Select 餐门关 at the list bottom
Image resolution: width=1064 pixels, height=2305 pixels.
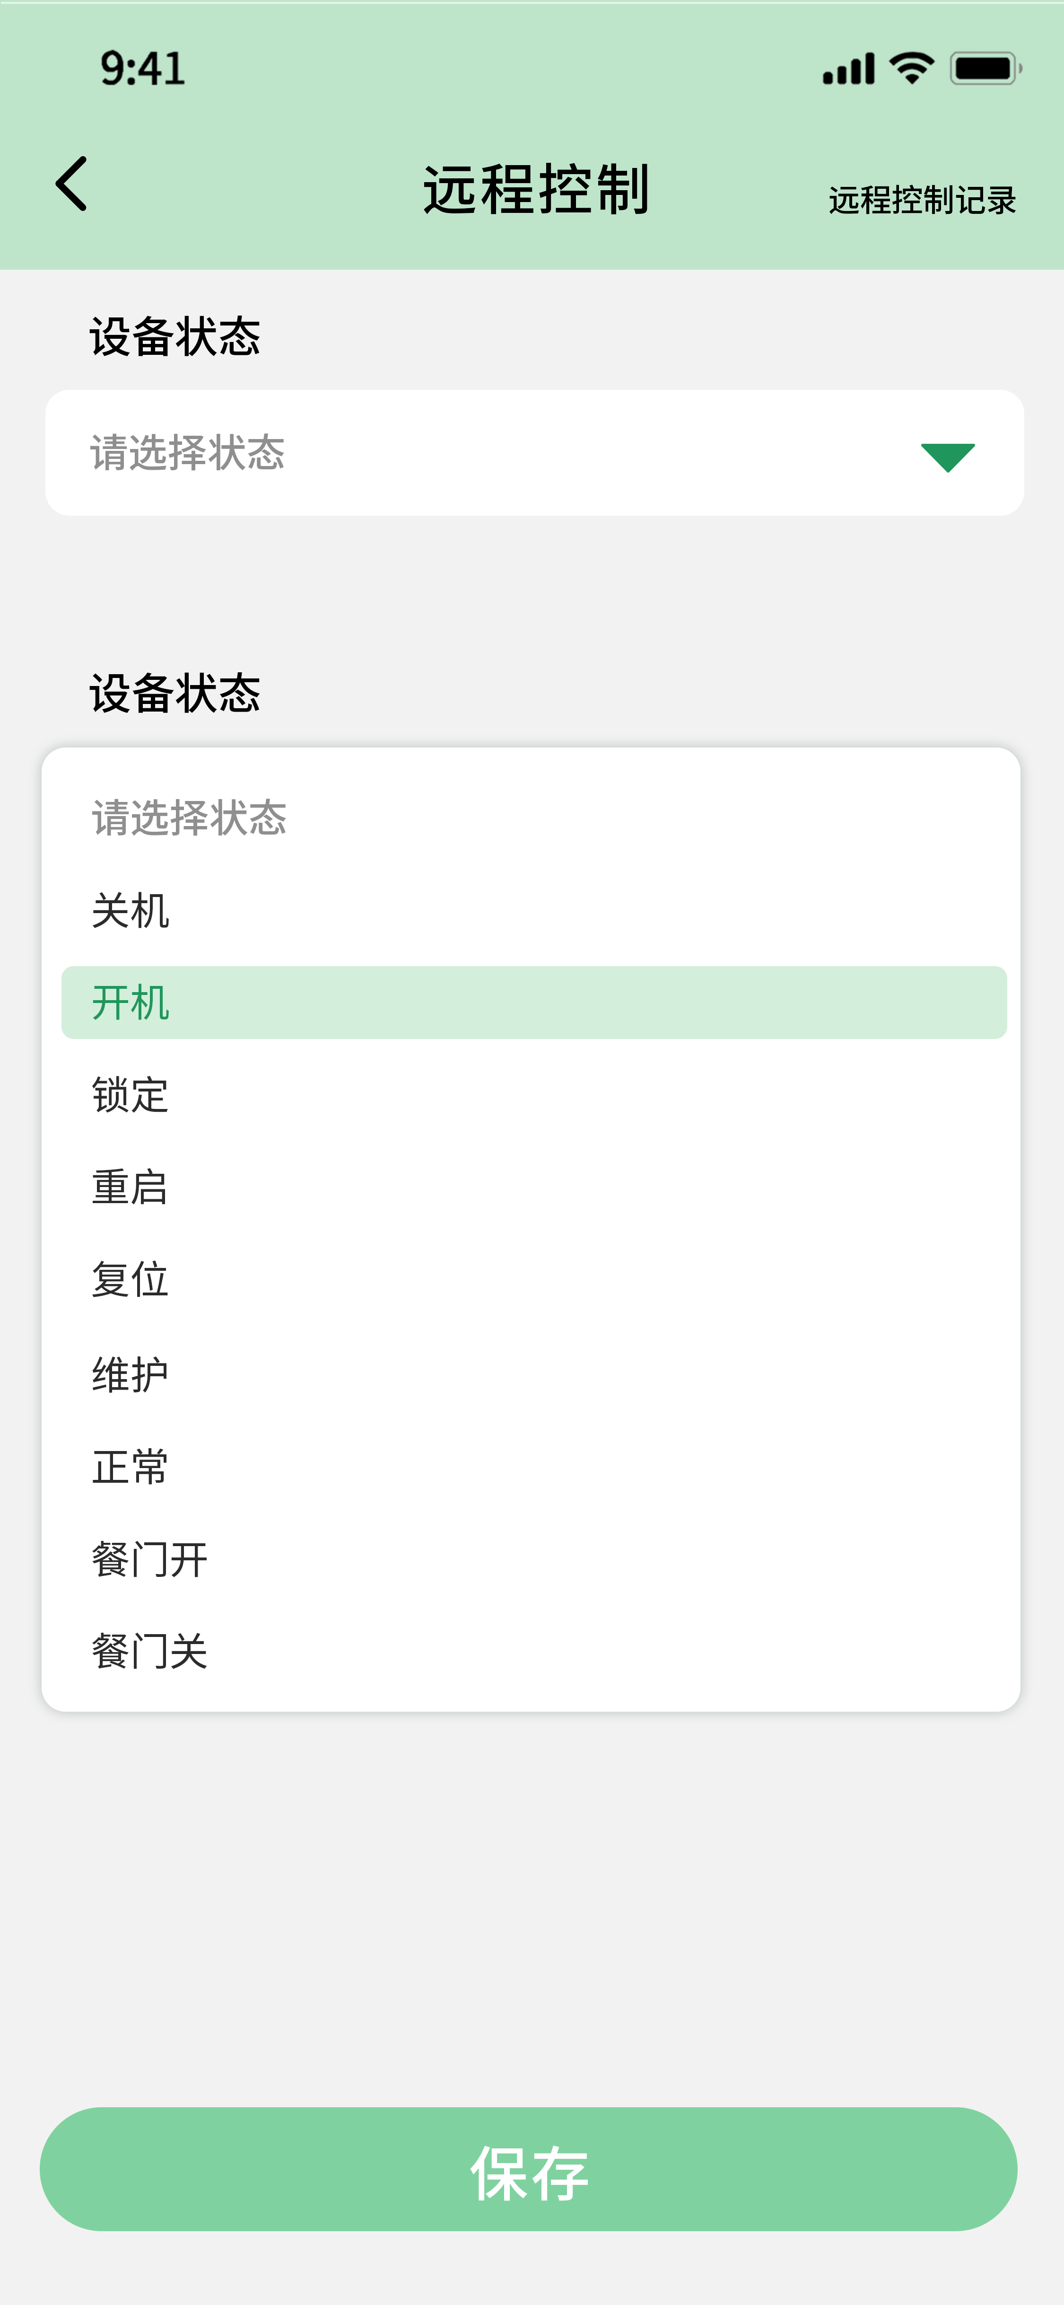point(149,1652)
